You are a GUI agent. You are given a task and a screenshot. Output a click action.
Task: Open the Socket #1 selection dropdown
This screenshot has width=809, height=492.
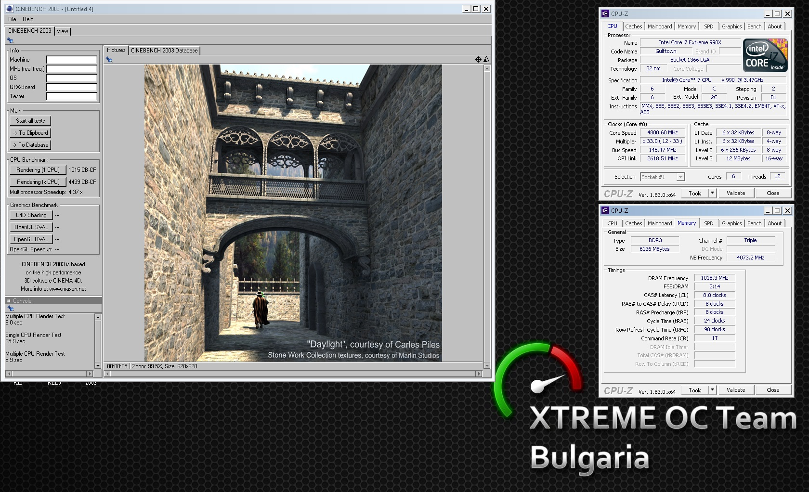662,177
